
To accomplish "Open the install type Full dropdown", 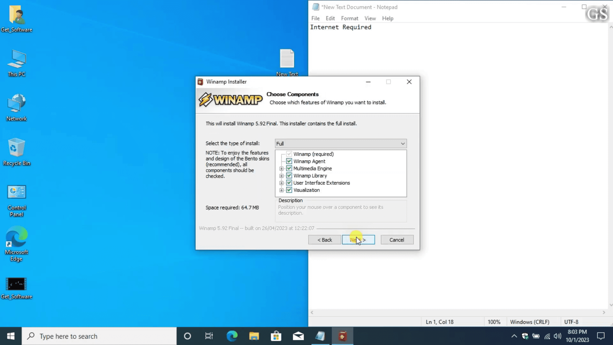I will coord(341,144).
